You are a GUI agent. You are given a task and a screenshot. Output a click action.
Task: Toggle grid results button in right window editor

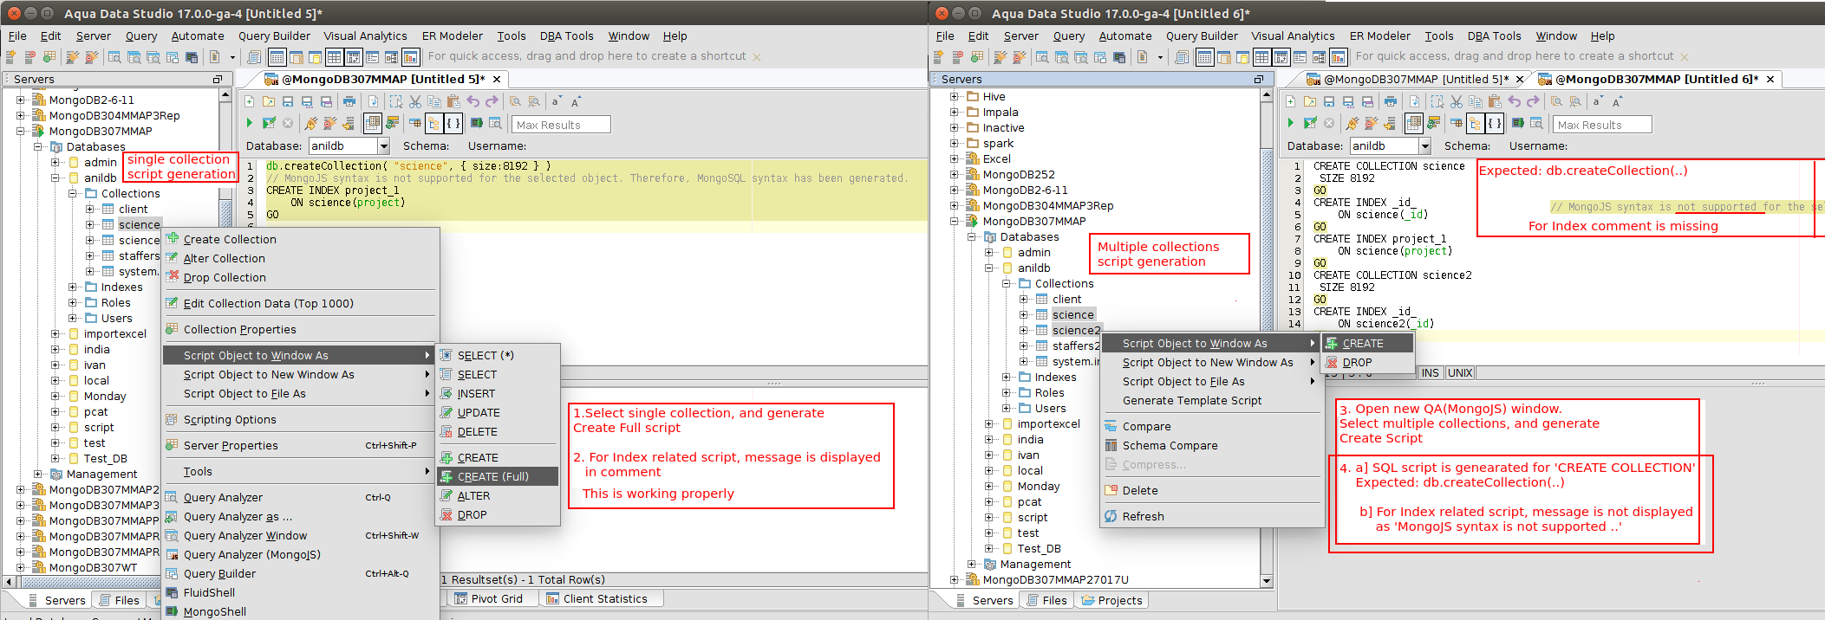point(1414,123)
